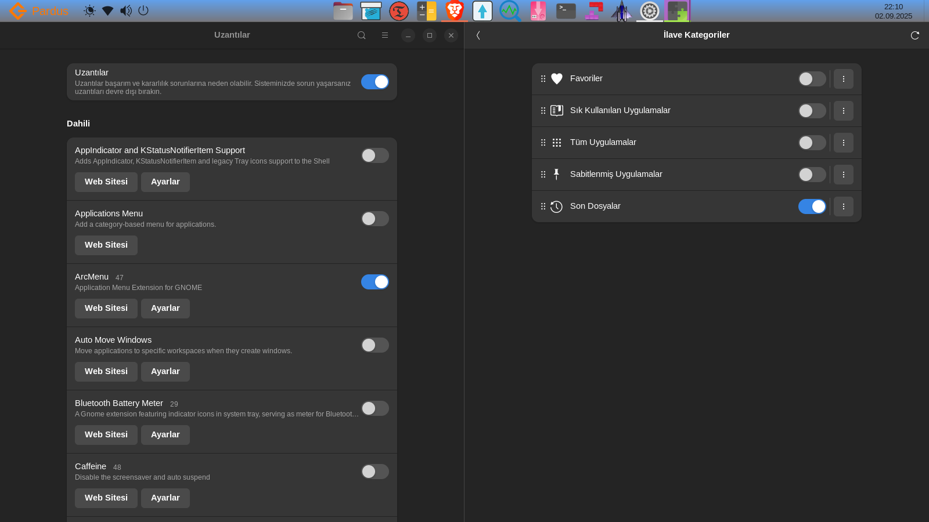Open the calculator icon in the top panel
Image resolution: width=929 pixels, height=522 pixels.
click(x=426, y=11)
